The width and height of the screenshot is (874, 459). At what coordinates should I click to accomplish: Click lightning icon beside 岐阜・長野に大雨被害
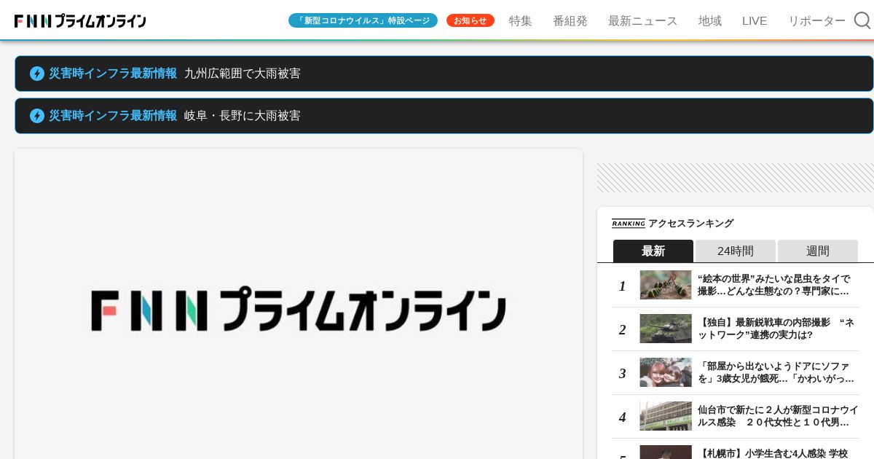(37, 116)
